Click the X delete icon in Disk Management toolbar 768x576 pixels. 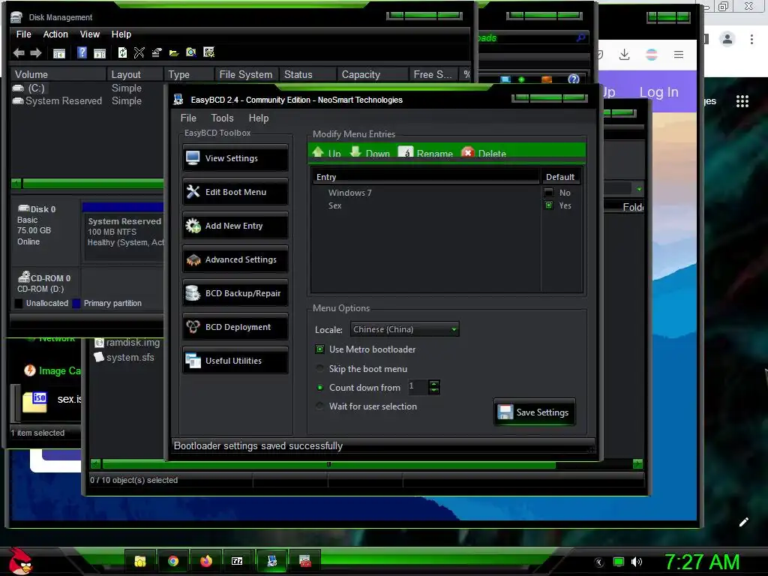click(x=139, y=52)
